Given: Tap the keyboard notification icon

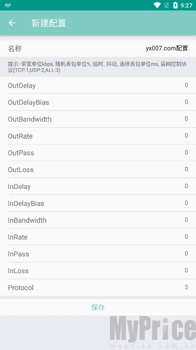Looking at the screenshot, I should coord(8,5).
